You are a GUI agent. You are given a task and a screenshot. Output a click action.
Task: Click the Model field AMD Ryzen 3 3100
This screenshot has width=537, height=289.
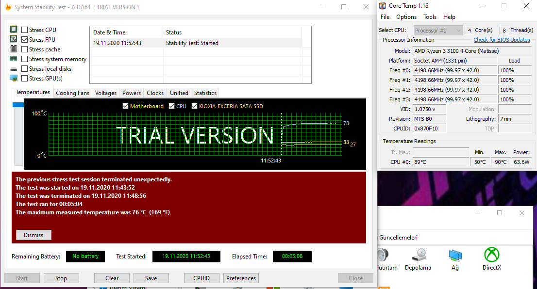[472, 51]
